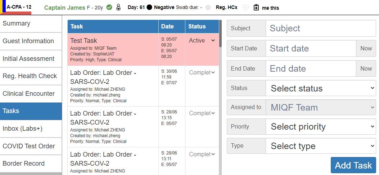Viewport: 379px width, 175px height.
Task: Open the Select priority dropdown
Action: (x=321, y=127)
